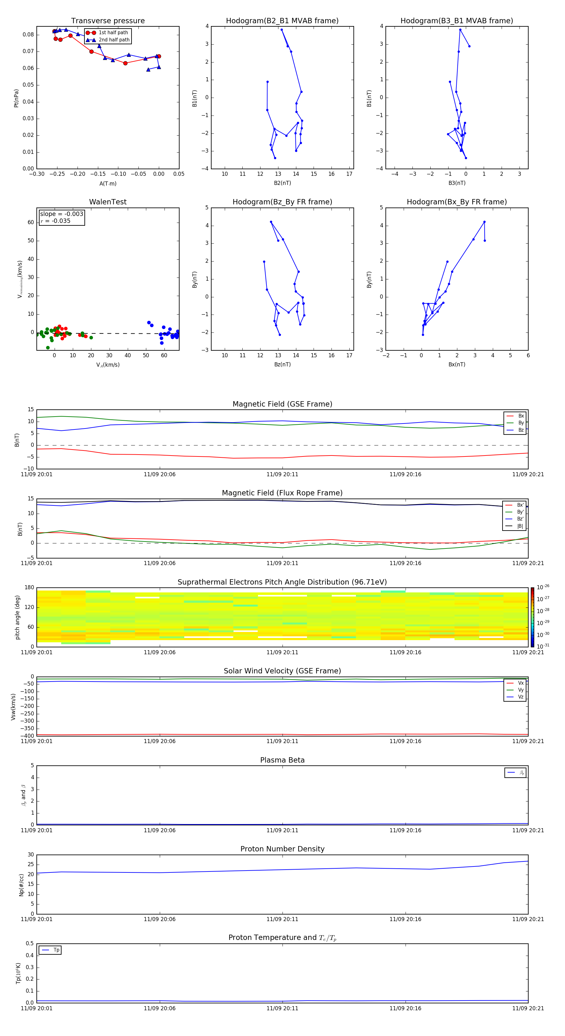Image resolution: width=565 pixels, height=1036 pixels.
Task: Click the 'Bx(nT)' axis label
Action: [x=457, y=364]
